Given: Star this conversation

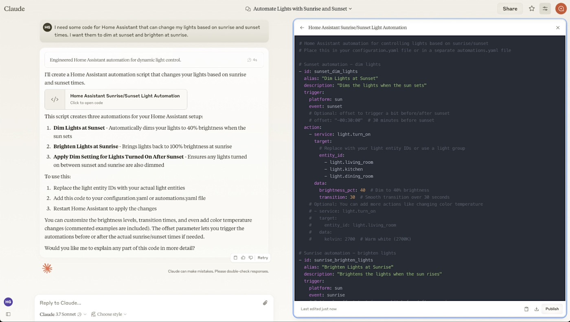Looking at the screenshot, I should (x=532, y=9).
